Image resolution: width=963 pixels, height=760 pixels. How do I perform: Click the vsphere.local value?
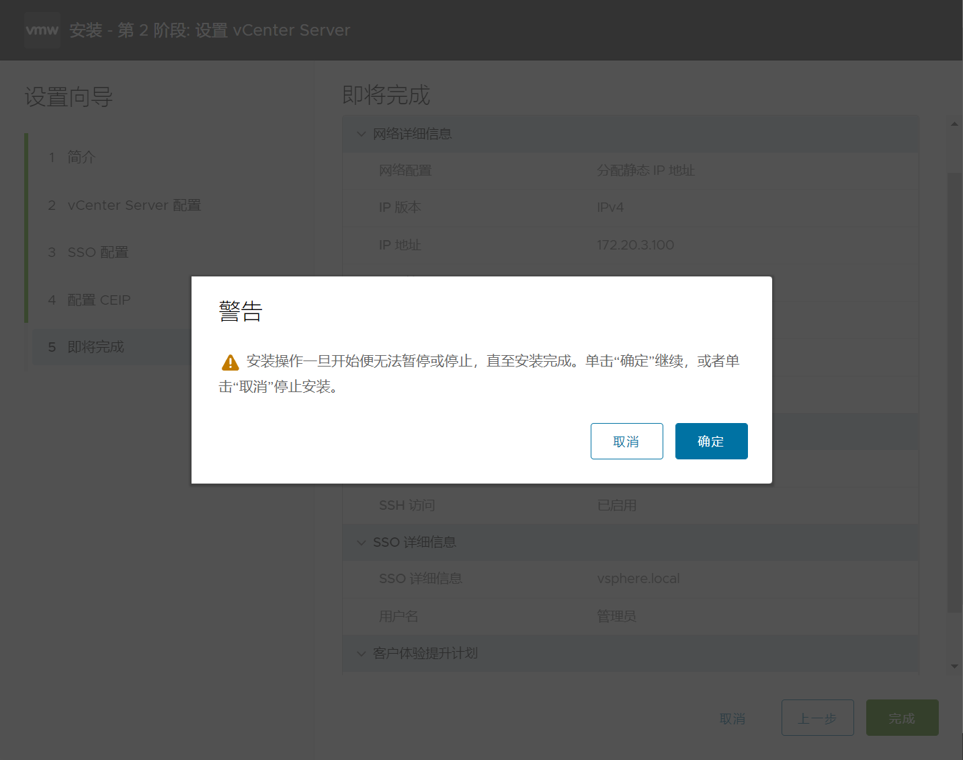(x=638, y=578)
